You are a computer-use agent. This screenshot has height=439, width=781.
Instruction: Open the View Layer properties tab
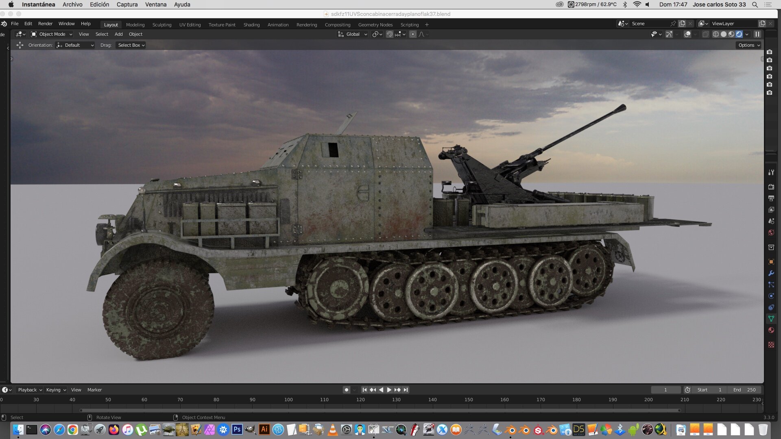771,210
